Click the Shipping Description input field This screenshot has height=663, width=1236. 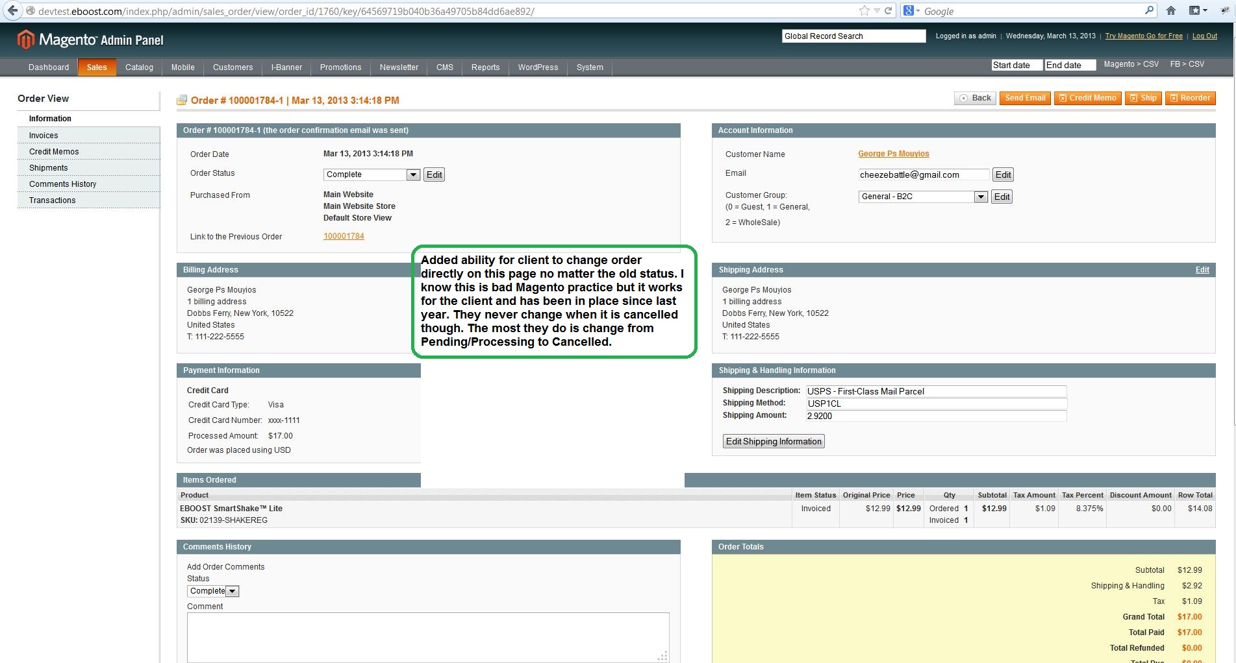(936, 391)
